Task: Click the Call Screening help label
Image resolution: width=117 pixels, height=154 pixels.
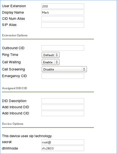Action: (14, 69)
